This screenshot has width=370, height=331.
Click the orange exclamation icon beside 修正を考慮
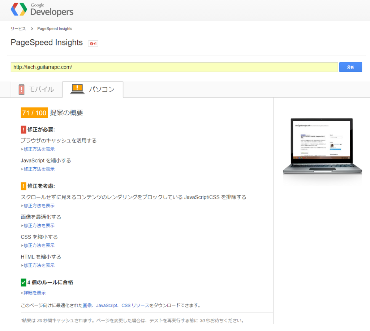pyautogui.click(x=23, y=186)
